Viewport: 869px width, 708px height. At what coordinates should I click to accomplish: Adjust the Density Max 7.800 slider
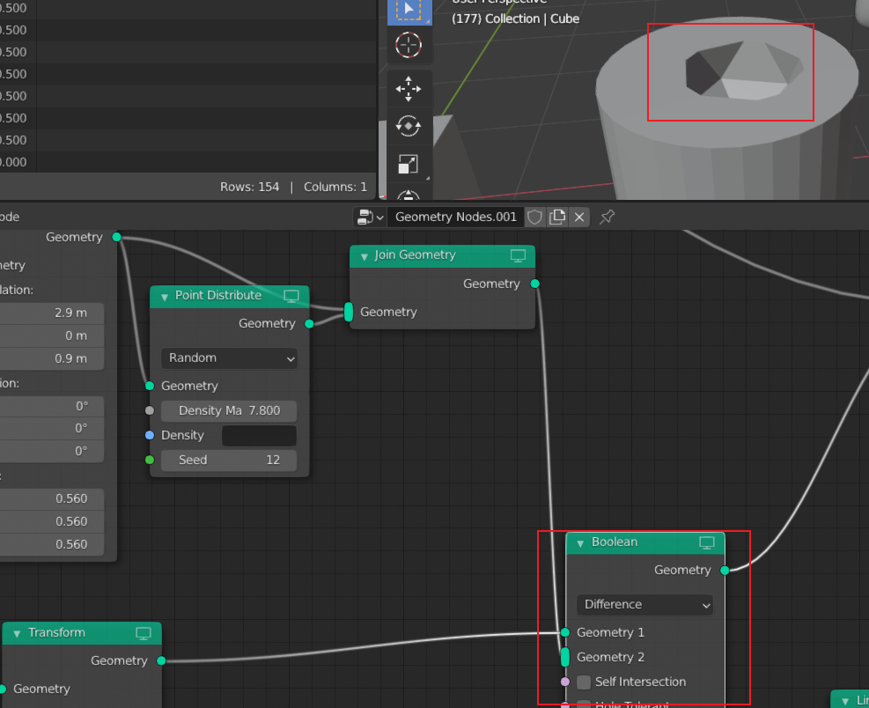(229, 410)
